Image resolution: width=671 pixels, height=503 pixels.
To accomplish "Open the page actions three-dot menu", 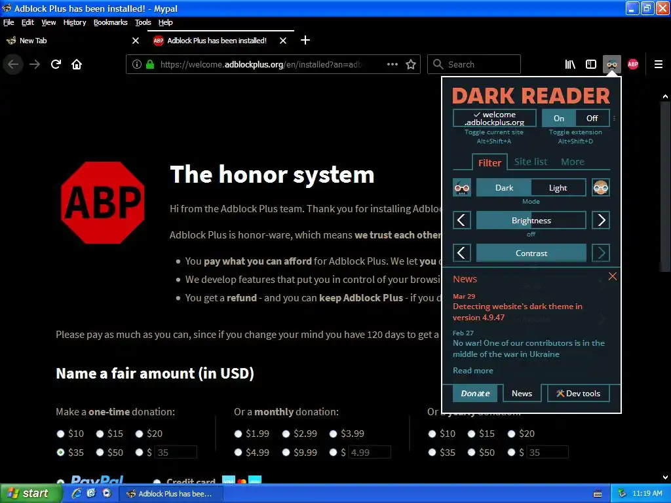I will pos(393,65).
